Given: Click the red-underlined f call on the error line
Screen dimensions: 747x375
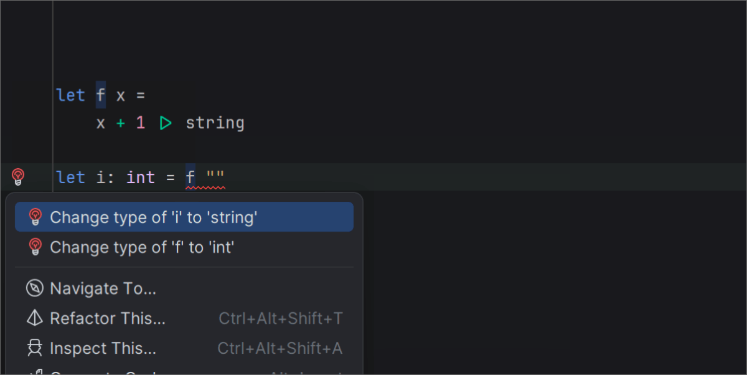Looking at the screenshot, I should [x=190, y=178].
